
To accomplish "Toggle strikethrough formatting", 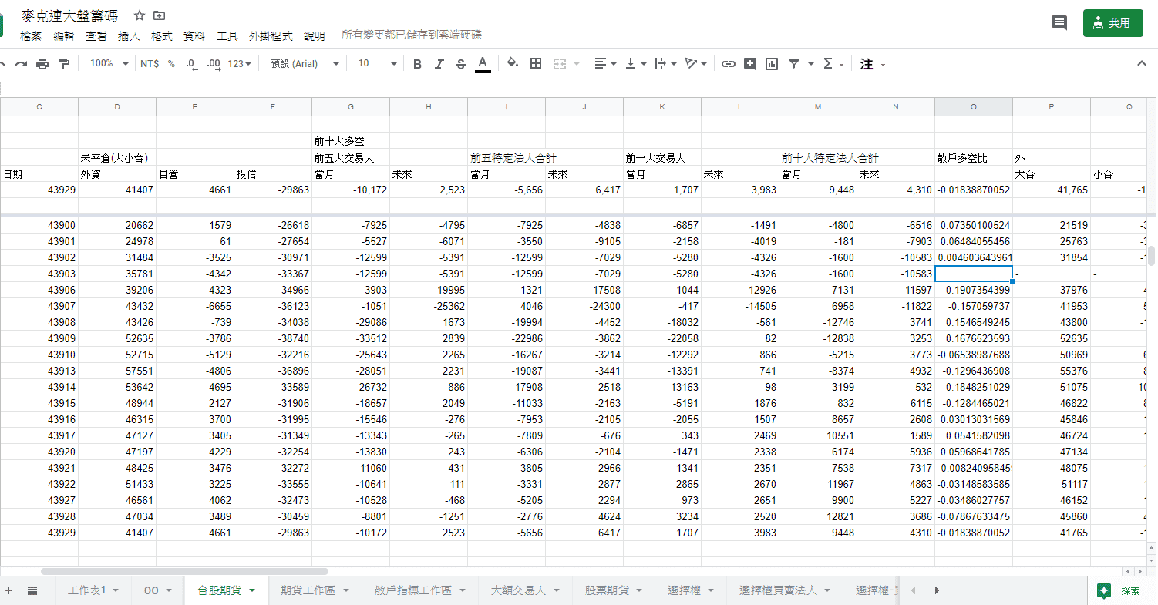I will pyautogui.click(x=461, y=64).
